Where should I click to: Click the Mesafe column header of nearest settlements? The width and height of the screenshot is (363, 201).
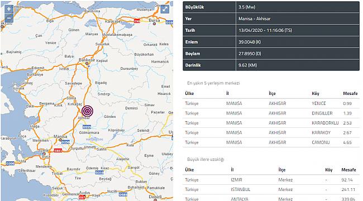click(350, 94)
